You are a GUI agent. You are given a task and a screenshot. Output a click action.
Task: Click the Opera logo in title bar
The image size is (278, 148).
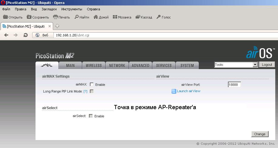3,3
